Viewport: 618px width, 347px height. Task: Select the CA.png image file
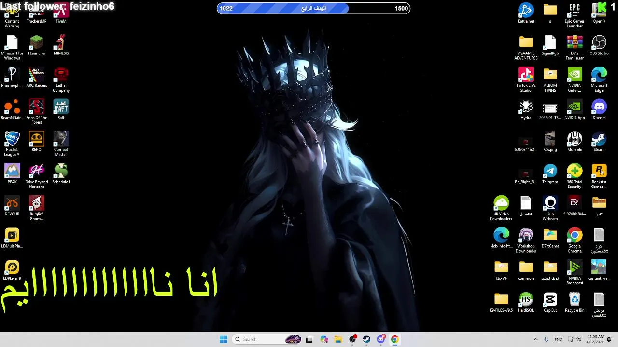tap(550, 142)
